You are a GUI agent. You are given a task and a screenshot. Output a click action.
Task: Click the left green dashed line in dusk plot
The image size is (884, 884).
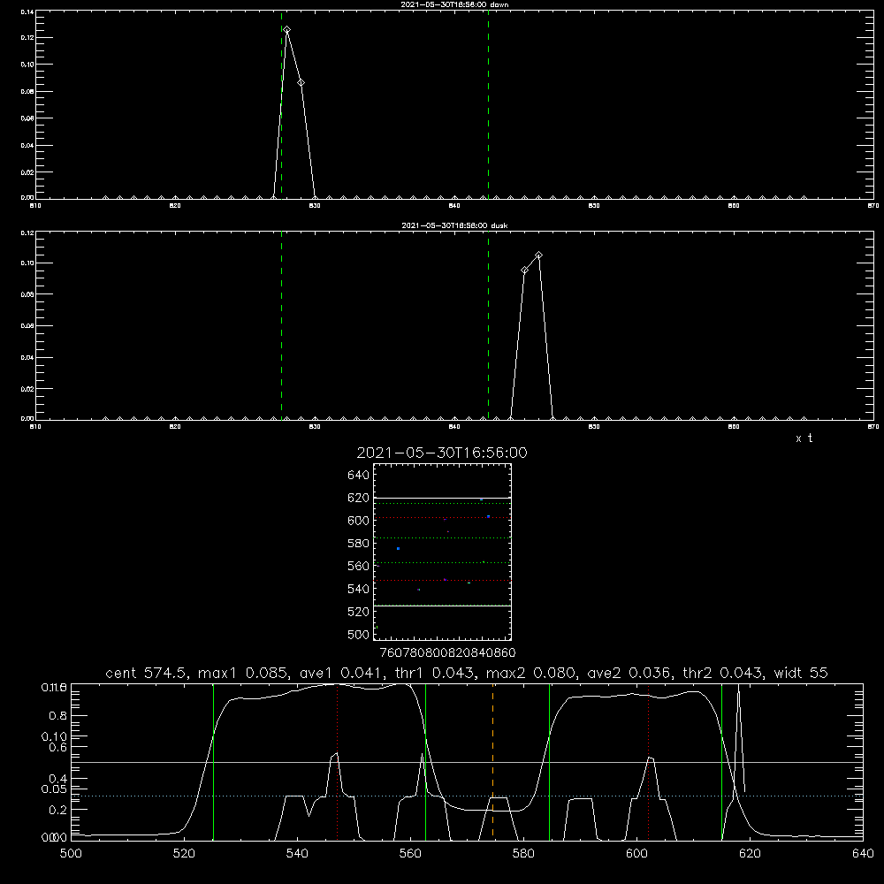click(x=281, y=326)
